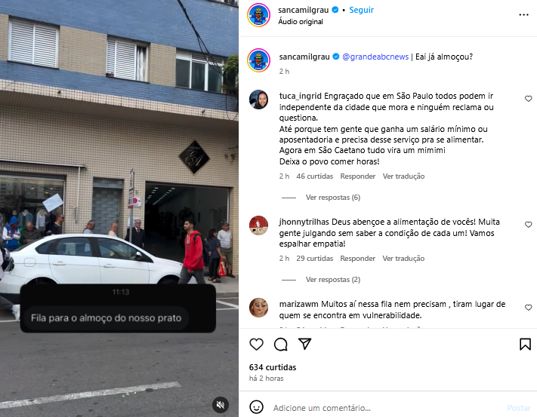
Task: Save the post with the bookmark icon
Action: click(x=525, y=344)
